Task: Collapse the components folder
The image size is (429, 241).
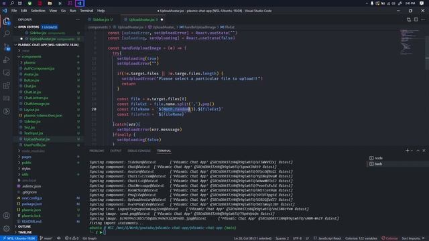Action: (x=32, y=56)
